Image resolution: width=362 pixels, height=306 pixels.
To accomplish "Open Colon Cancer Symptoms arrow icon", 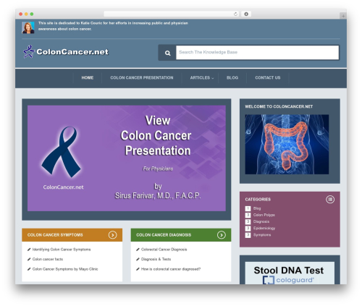I will [112, 235].
